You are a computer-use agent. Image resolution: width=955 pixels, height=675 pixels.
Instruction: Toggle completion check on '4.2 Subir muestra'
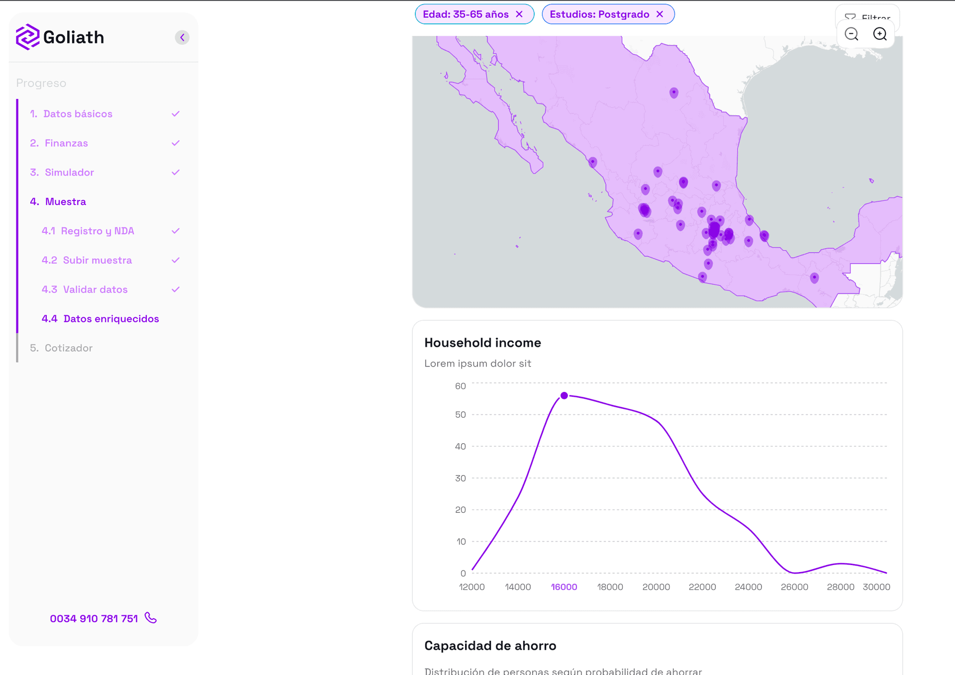(x=175, y=260)
